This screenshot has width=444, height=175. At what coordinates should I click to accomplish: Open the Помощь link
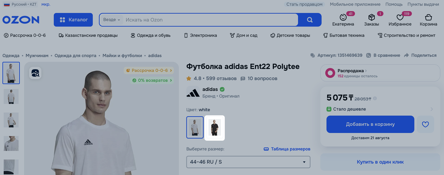point(394,4)
